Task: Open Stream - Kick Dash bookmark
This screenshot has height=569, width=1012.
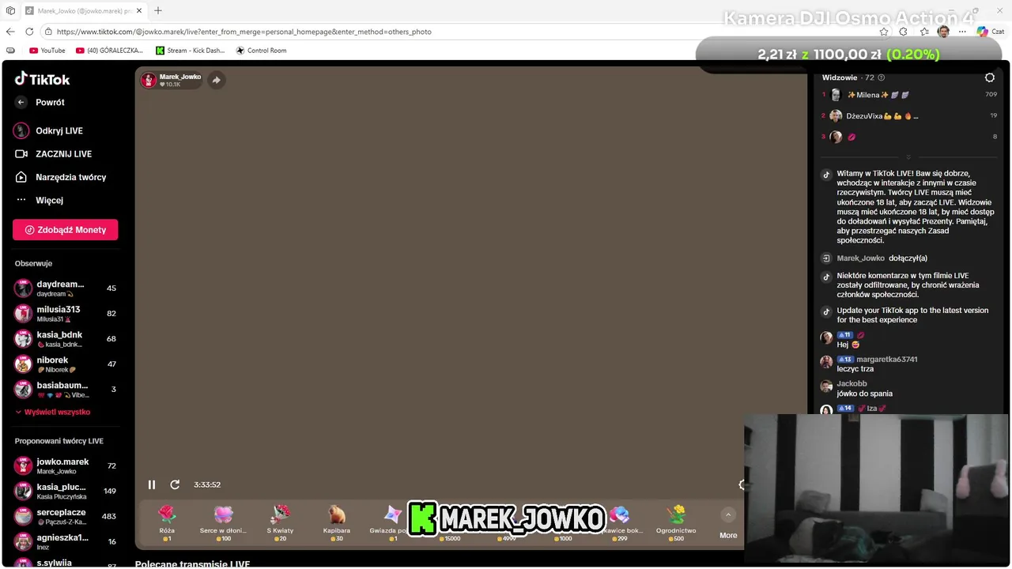Action: click(191, 51)
